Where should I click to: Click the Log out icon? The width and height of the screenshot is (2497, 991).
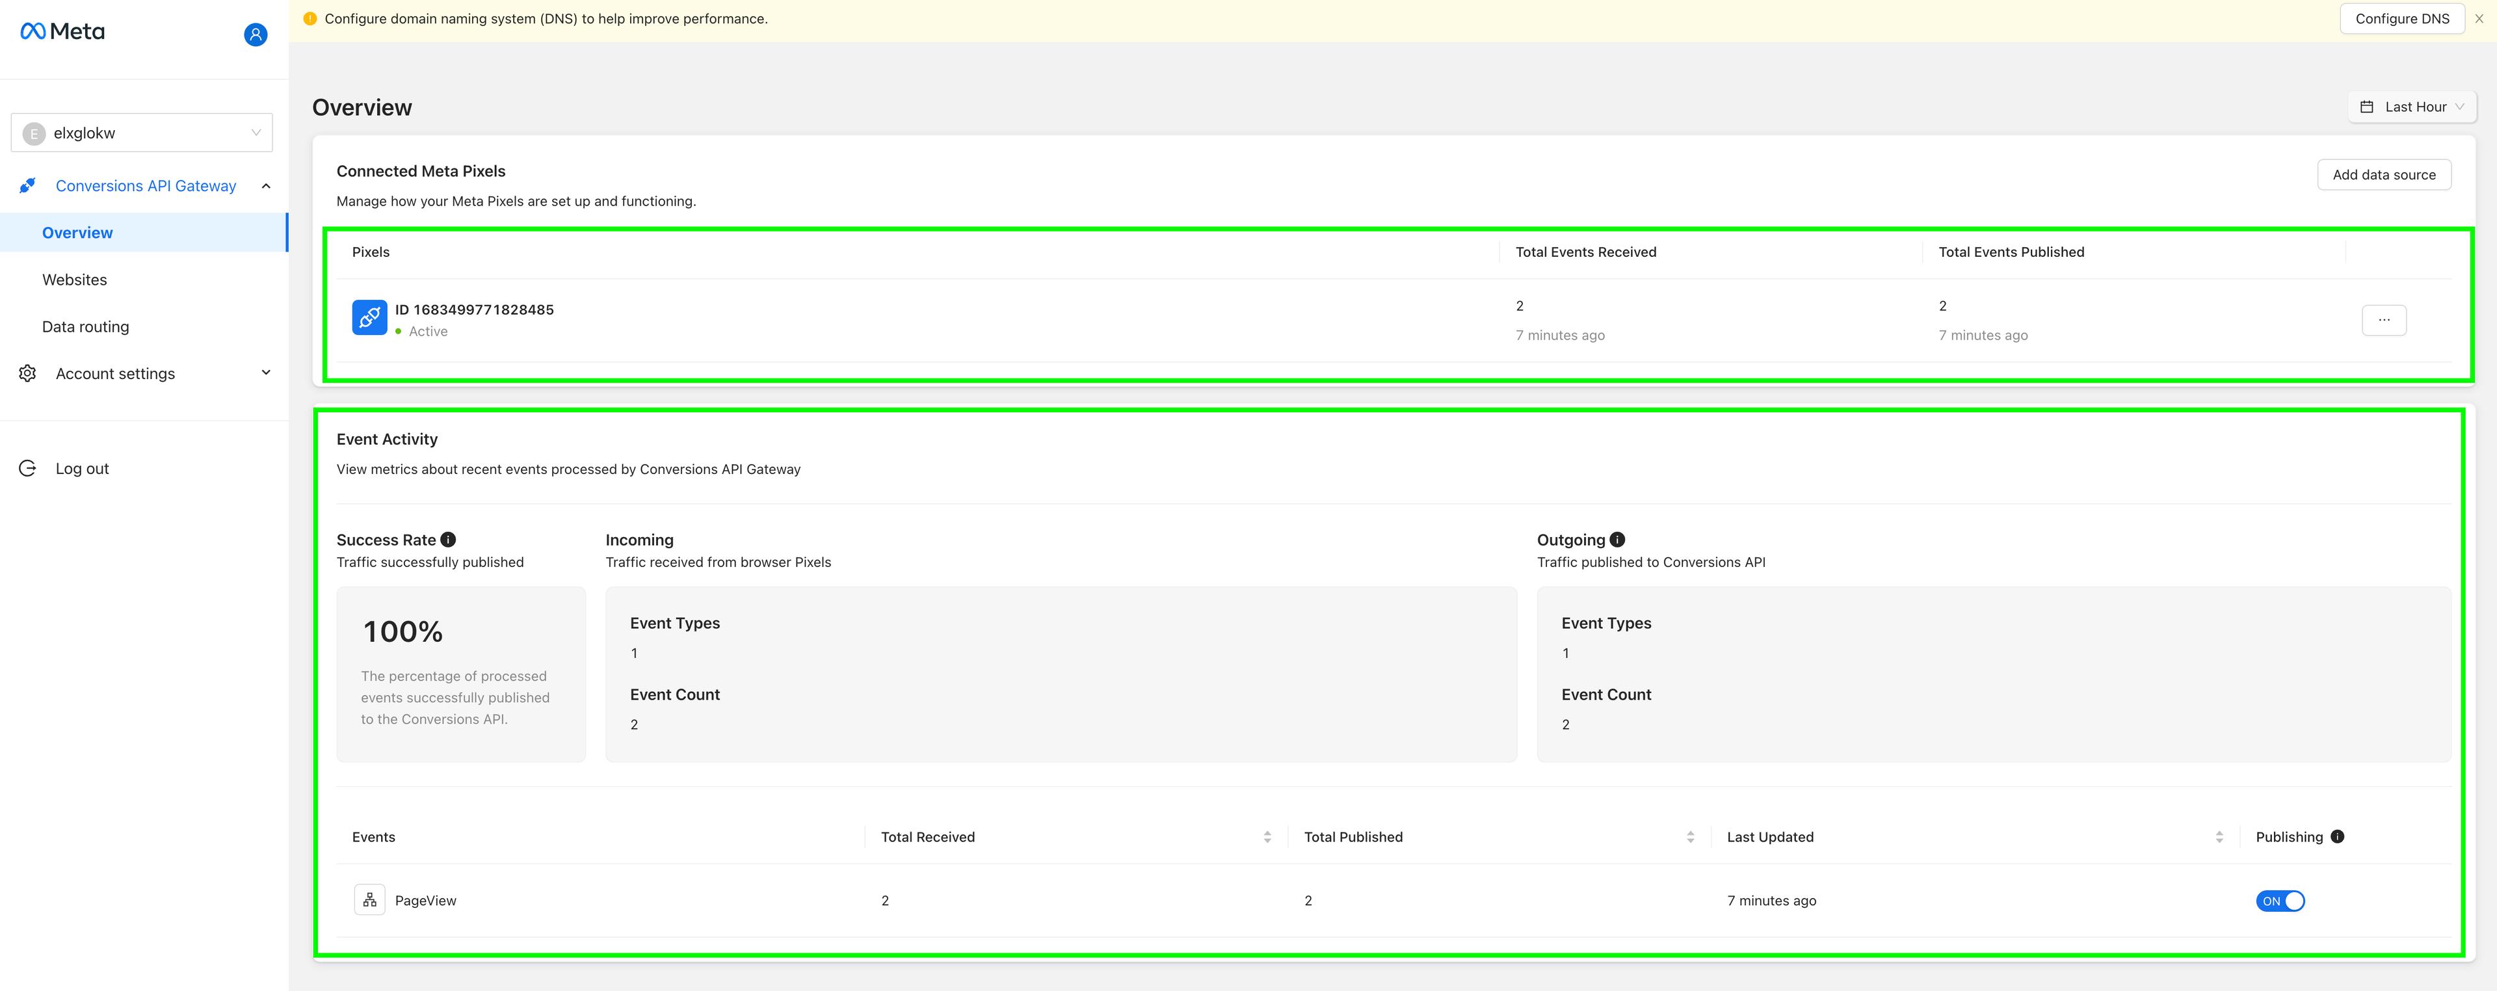[x=27, y=468]
